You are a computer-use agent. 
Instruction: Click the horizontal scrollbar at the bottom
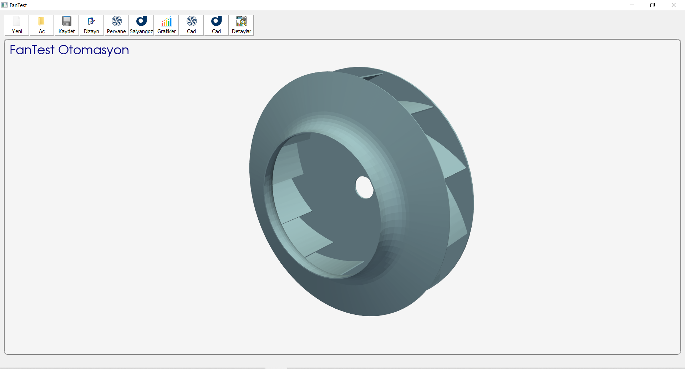464,367
